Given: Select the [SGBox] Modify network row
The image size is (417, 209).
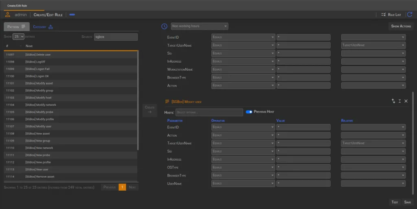Looking at the screenshot, I should click(x=70, y=104).
